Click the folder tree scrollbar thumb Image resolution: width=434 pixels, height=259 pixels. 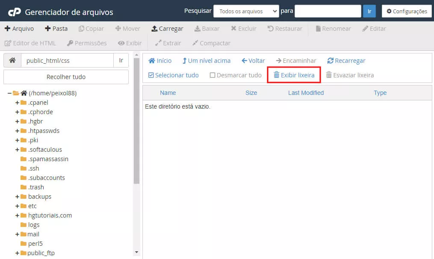136,121
